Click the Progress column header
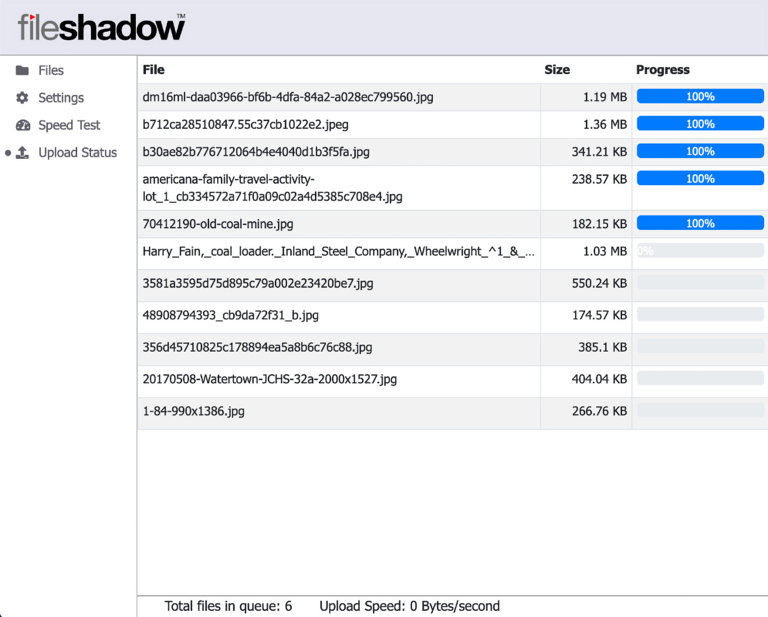The image size is (768, 617). point(662,70)
